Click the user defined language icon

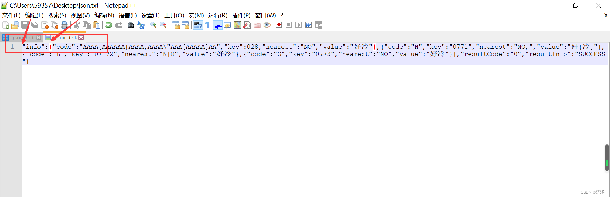[227, 25]
